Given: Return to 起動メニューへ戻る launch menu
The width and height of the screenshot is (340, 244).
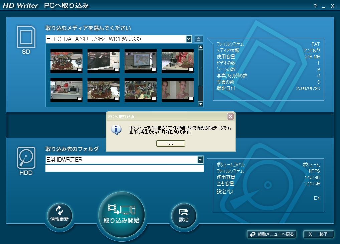Looking at the screenshot, I should tap(272, 234).
